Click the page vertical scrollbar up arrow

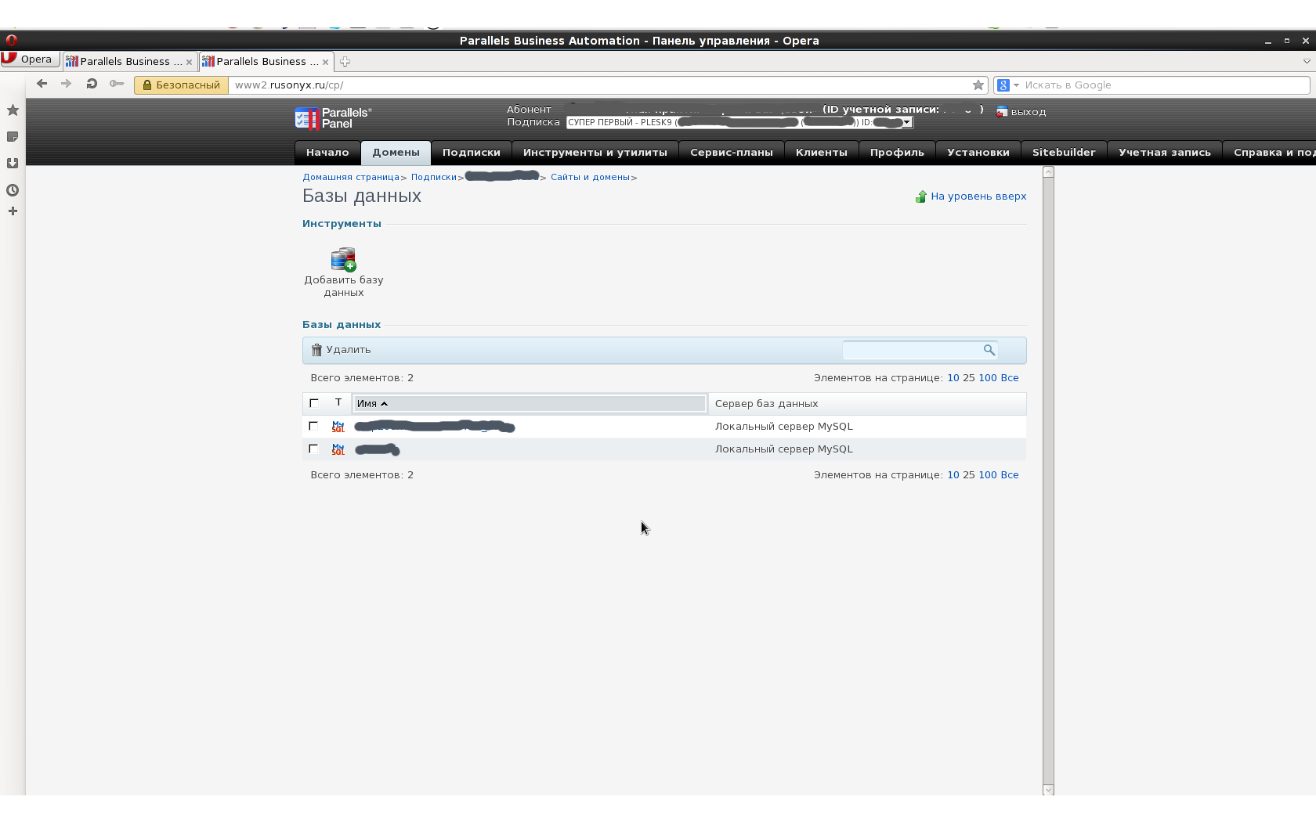click(x=1049, y=172)
